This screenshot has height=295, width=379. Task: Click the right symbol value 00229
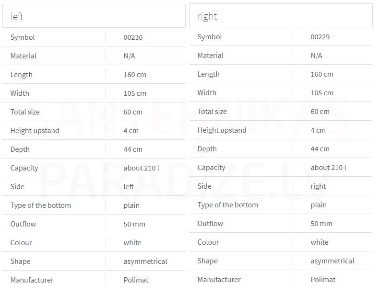coord(320,37)
